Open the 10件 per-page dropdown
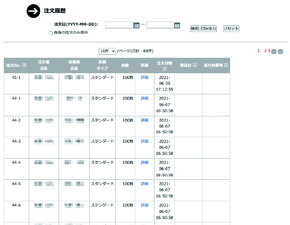 [x=107, y=51]
